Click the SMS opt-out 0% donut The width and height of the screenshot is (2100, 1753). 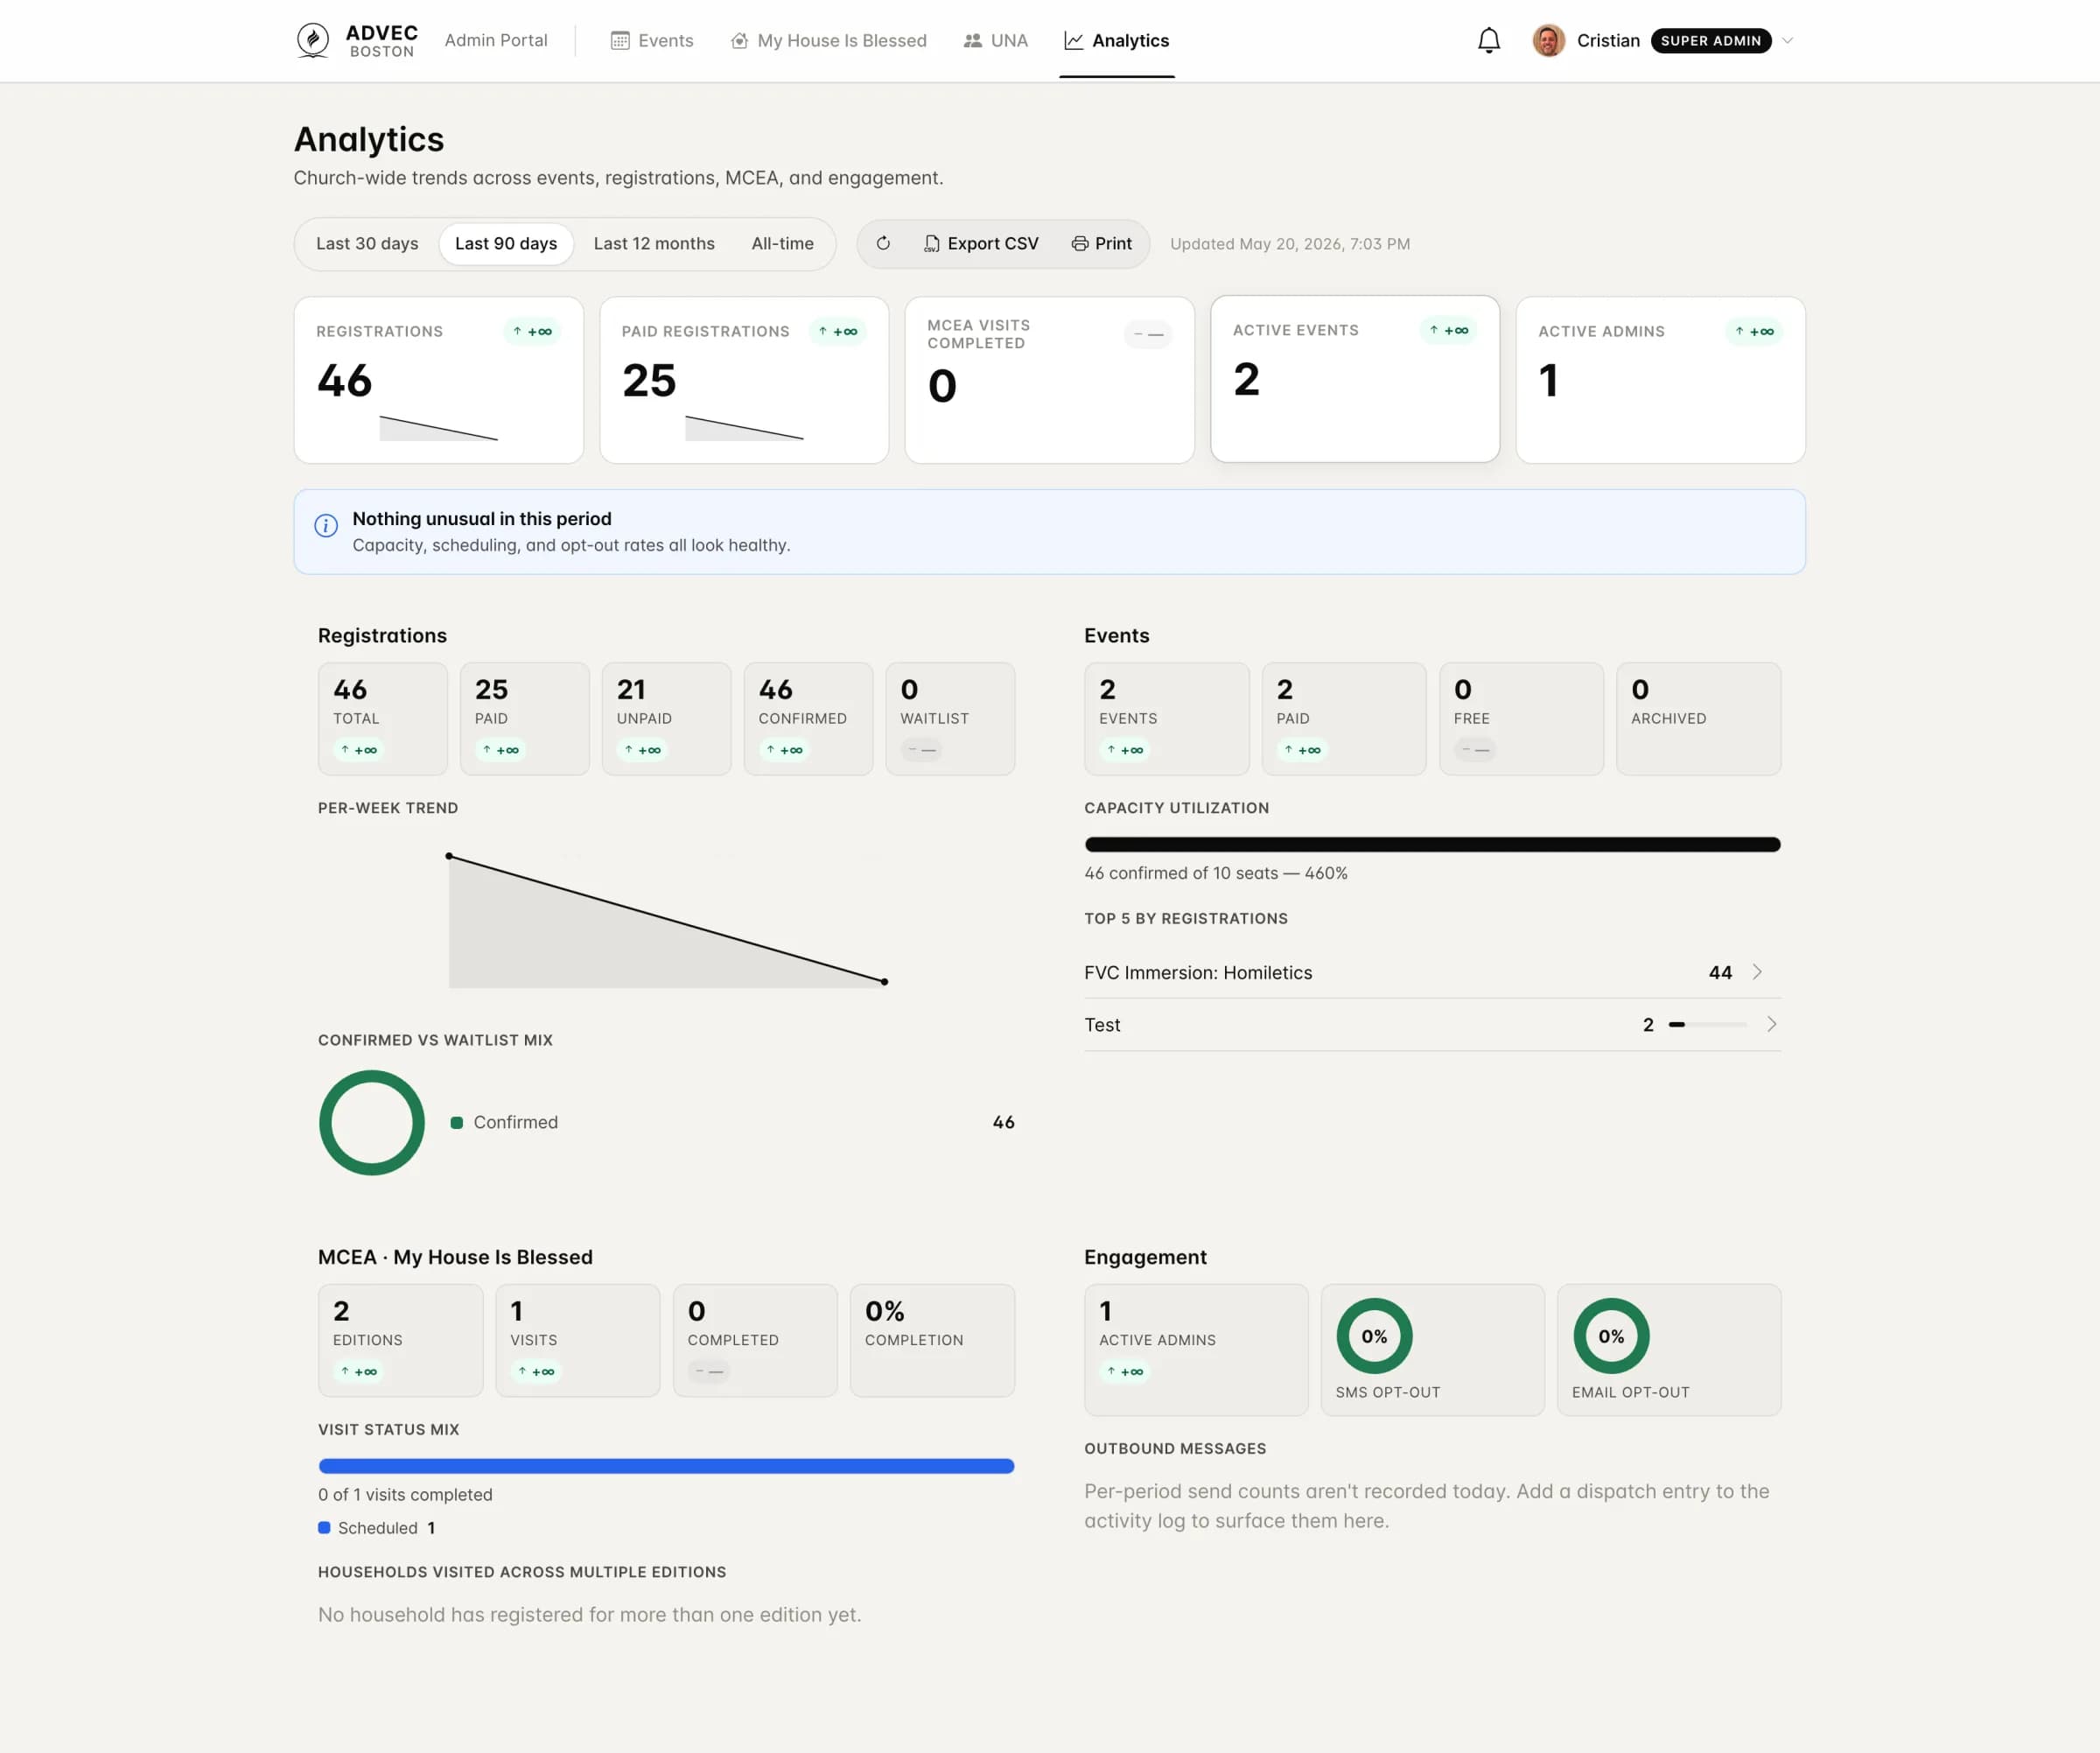[x=1374, y=1336]
